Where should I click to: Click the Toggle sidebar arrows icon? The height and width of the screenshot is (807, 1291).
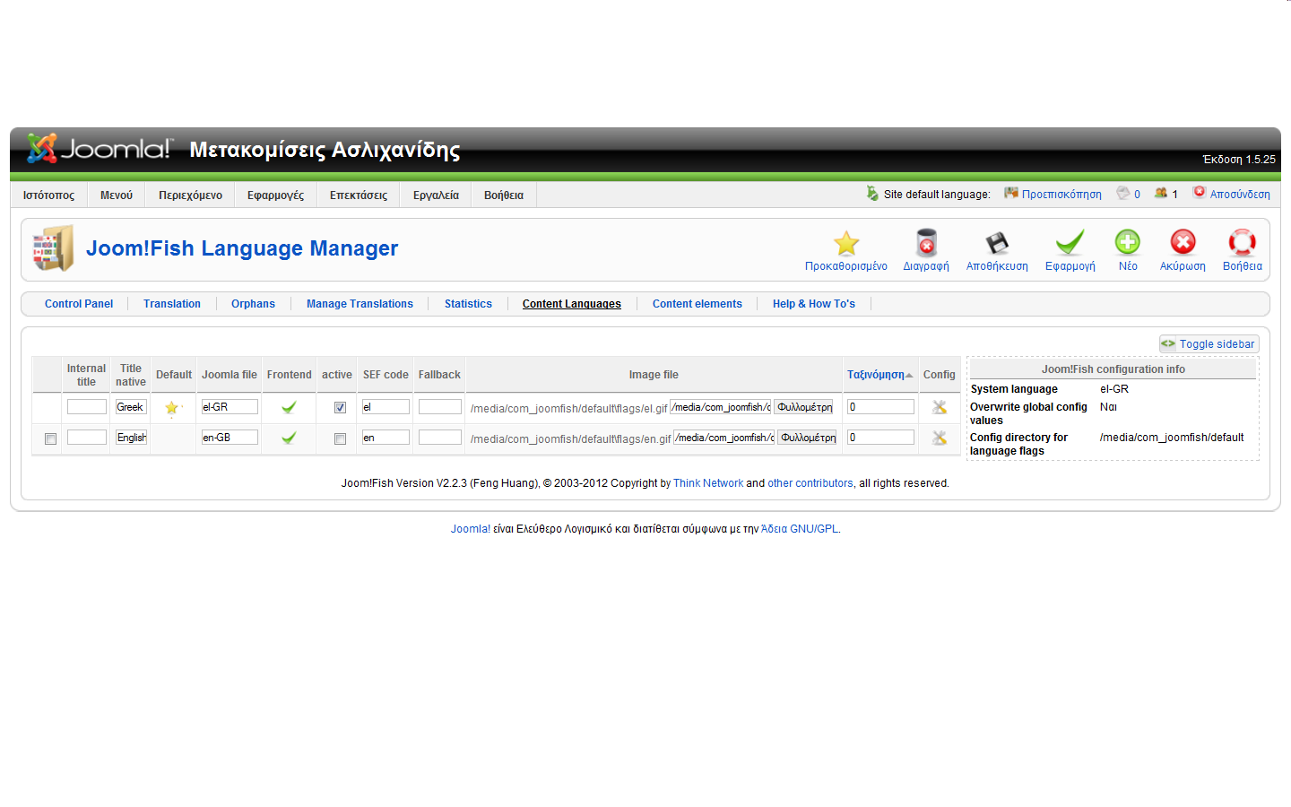(x=1168, y=343)
